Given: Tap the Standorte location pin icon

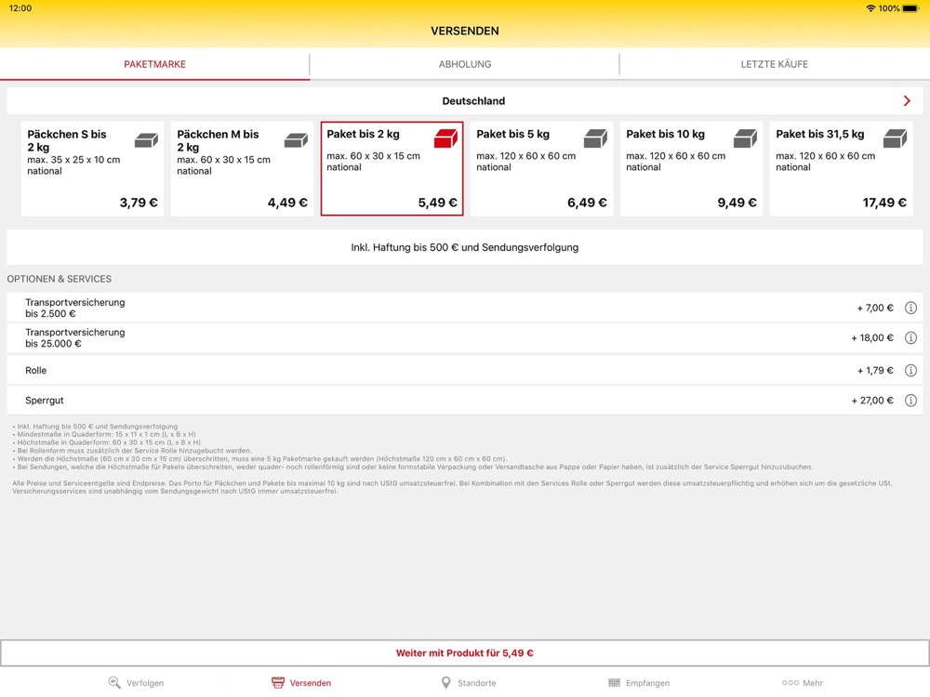Looking at the screenshot, I should (446, 683).
